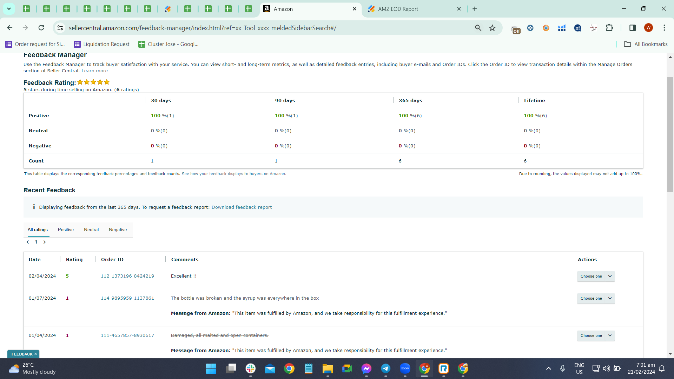Open the weather widget showing 26°C
The width and height of the screenshot is (674, 379).
(x=32, y=368)
